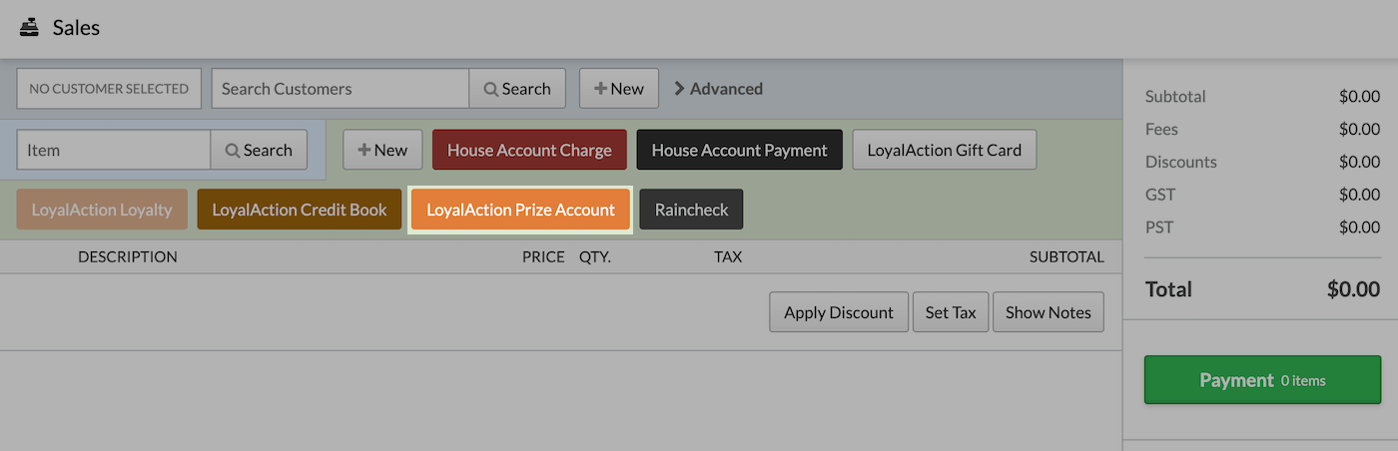Choose LoyalAction Gift Card
The width and height of the screenshot is (1398, 451).
(x=945, y=150)
